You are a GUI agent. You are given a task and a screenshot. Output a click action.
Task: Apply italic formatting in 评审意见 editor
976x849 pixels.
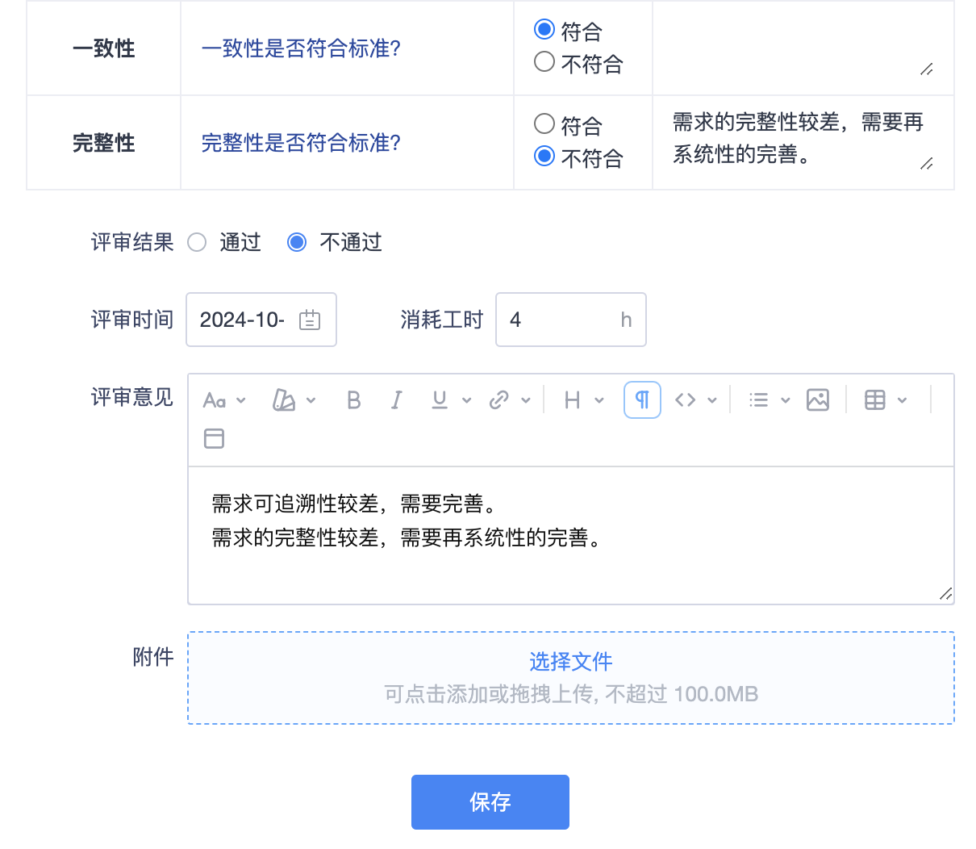(396, 400)
